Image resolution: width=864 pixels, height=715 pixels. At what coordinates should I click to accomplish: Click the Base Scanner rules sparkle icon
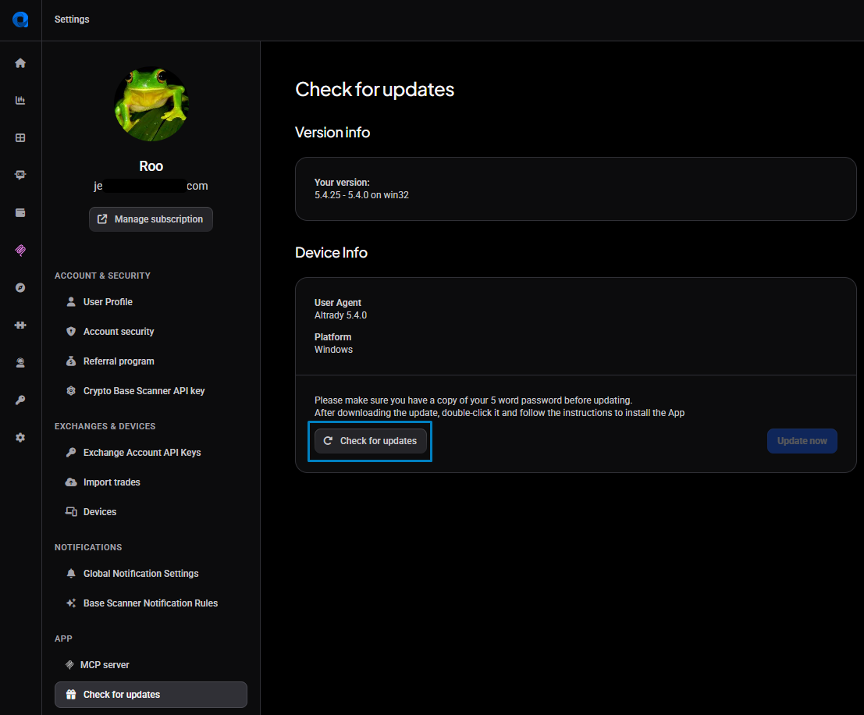coord(71,603)
